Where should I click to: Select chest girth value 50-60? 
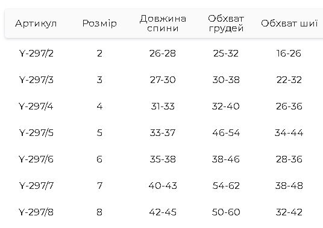pyautogui.click(x=226, y=212)
